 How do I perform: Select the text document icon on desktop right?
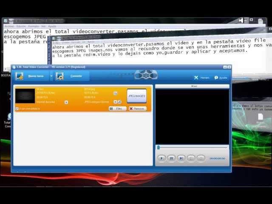pyautogui.click(x=261, y=120)
